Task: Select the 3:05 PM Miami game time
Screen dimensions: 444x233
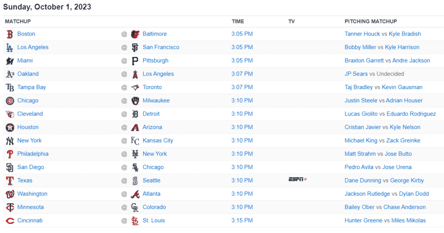Action: pos(242,61)
